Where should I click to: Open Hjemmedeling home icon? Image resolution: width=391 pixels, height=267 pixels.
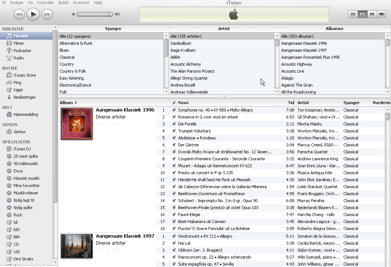tap(9, 114)
